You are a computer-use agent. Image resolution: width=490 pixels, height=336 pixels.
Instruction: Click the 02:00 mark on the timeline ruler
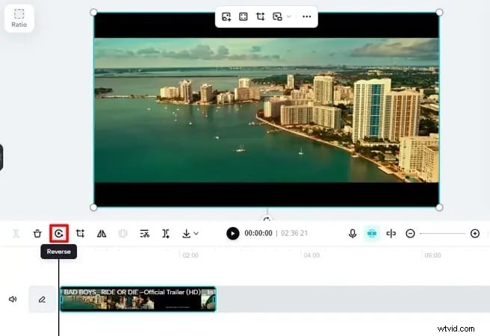[x=190, y=255]
